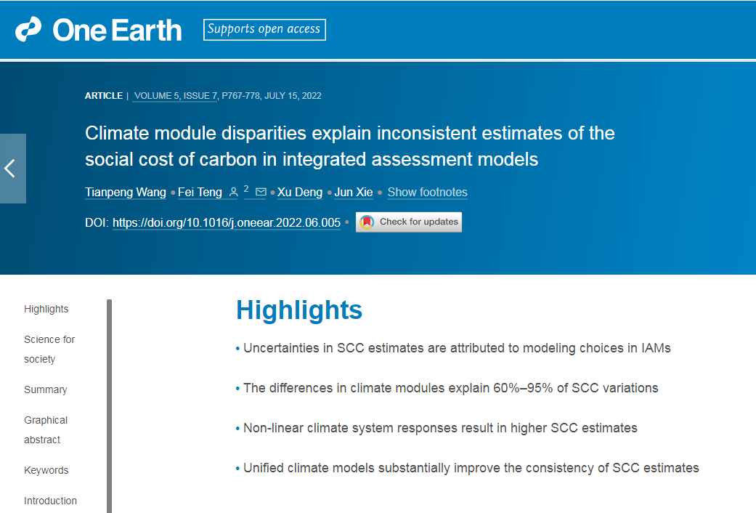Screen dimensions: 756x513
Task: Click the email envelope icon for Fei Teng
Action: coord(261,192)
